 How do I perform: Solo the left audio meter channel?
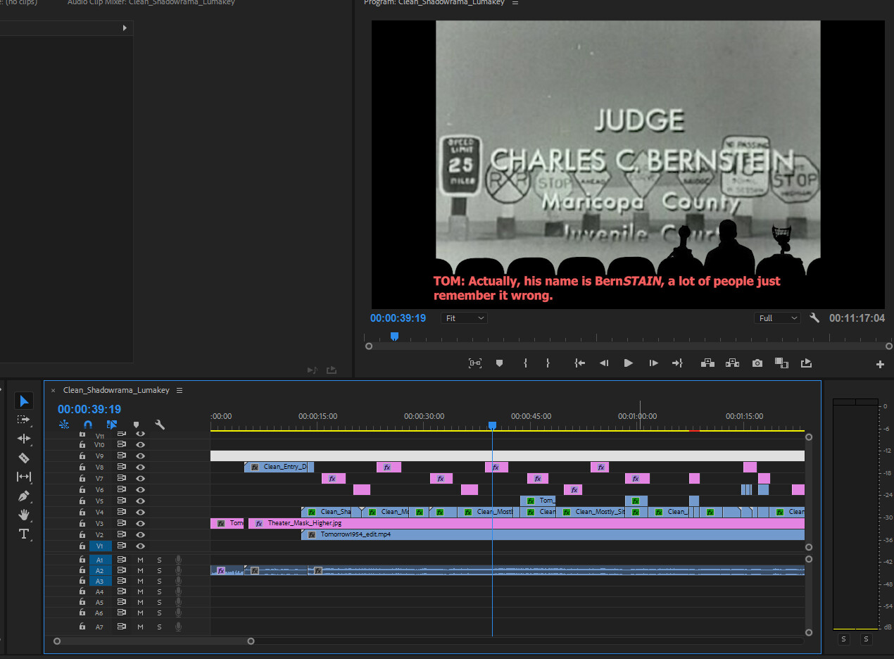844,639
